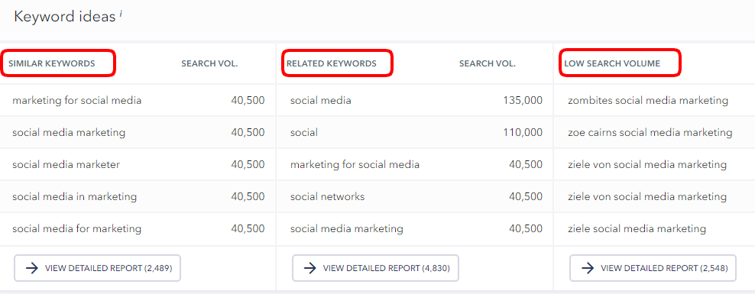Click keyword 'zombites social media marketing'
Image resolution: width=755 pixels, height=294 pixels.
[648, 101]
